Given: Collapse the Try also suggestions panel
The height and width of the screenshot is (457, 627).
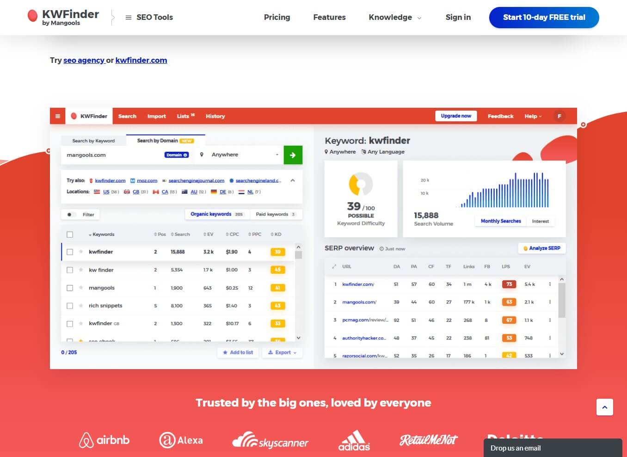Looking at the screenshot, I should [x=293, y=180].
